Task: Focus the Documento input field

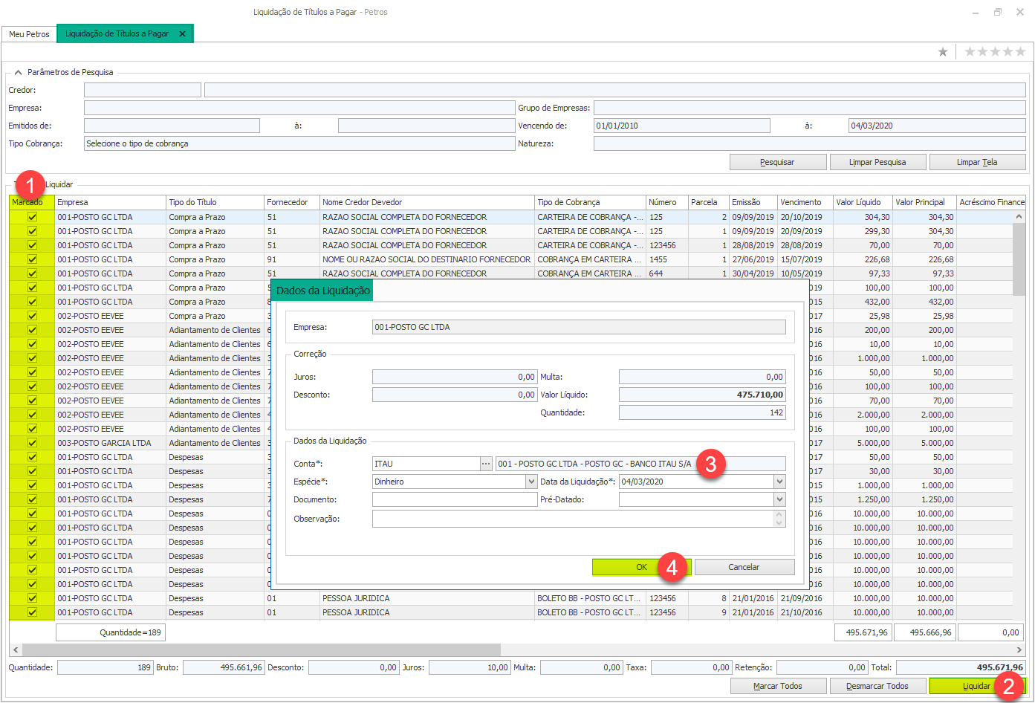Action: click(455, 499)
